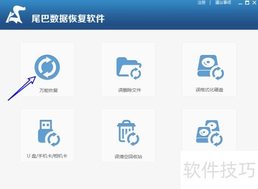Open the 建议事项 suggestions link
This screenshot has height=189, width=258.
[223, 3]
